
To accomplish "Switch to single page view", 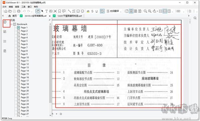I will [x=127, y=11].
